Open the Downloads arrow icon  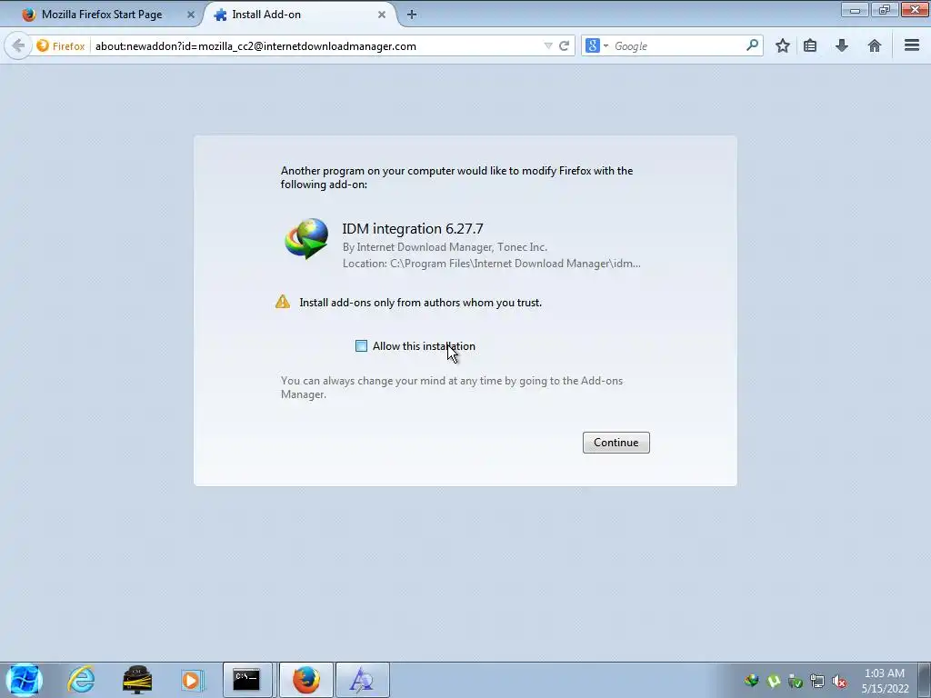click(x=841, y=45)
